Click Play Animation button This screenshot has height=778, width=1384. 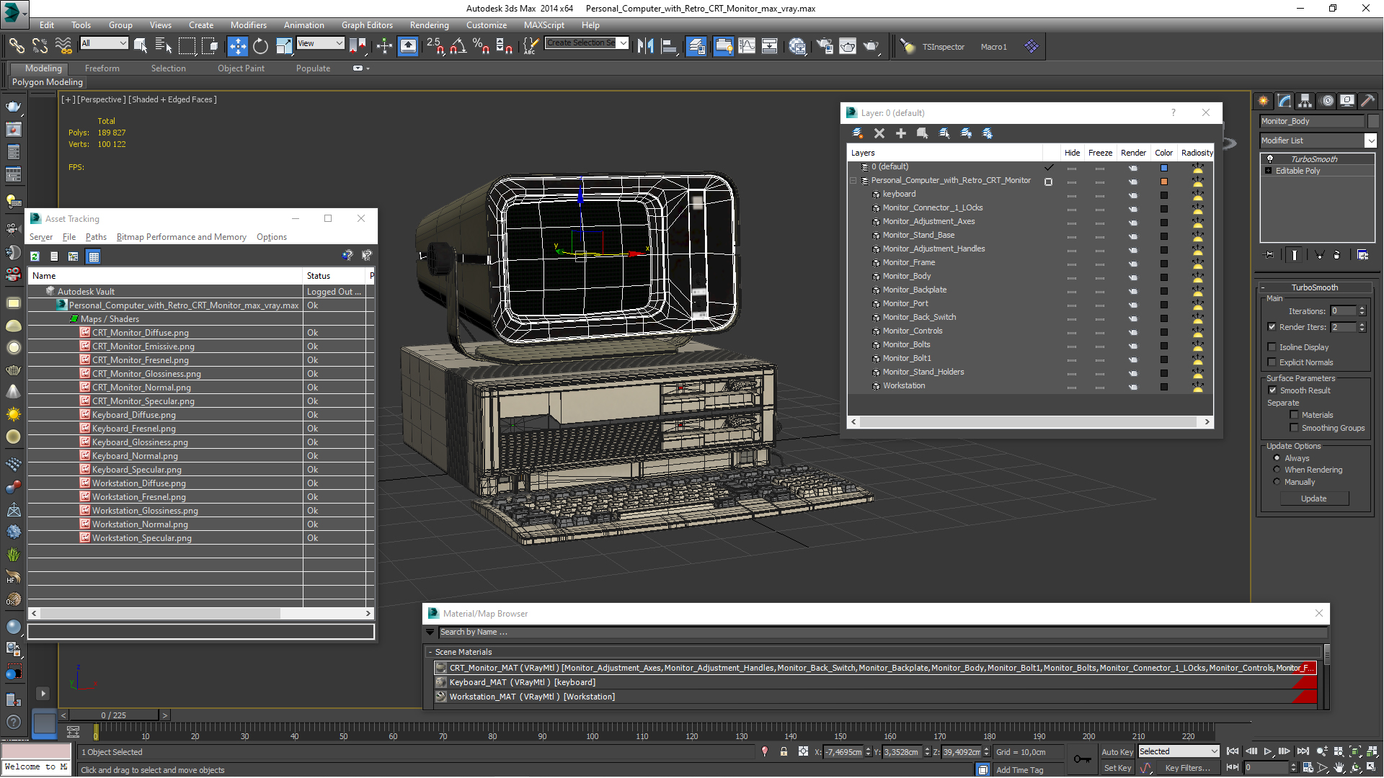tap(1267, 751)
